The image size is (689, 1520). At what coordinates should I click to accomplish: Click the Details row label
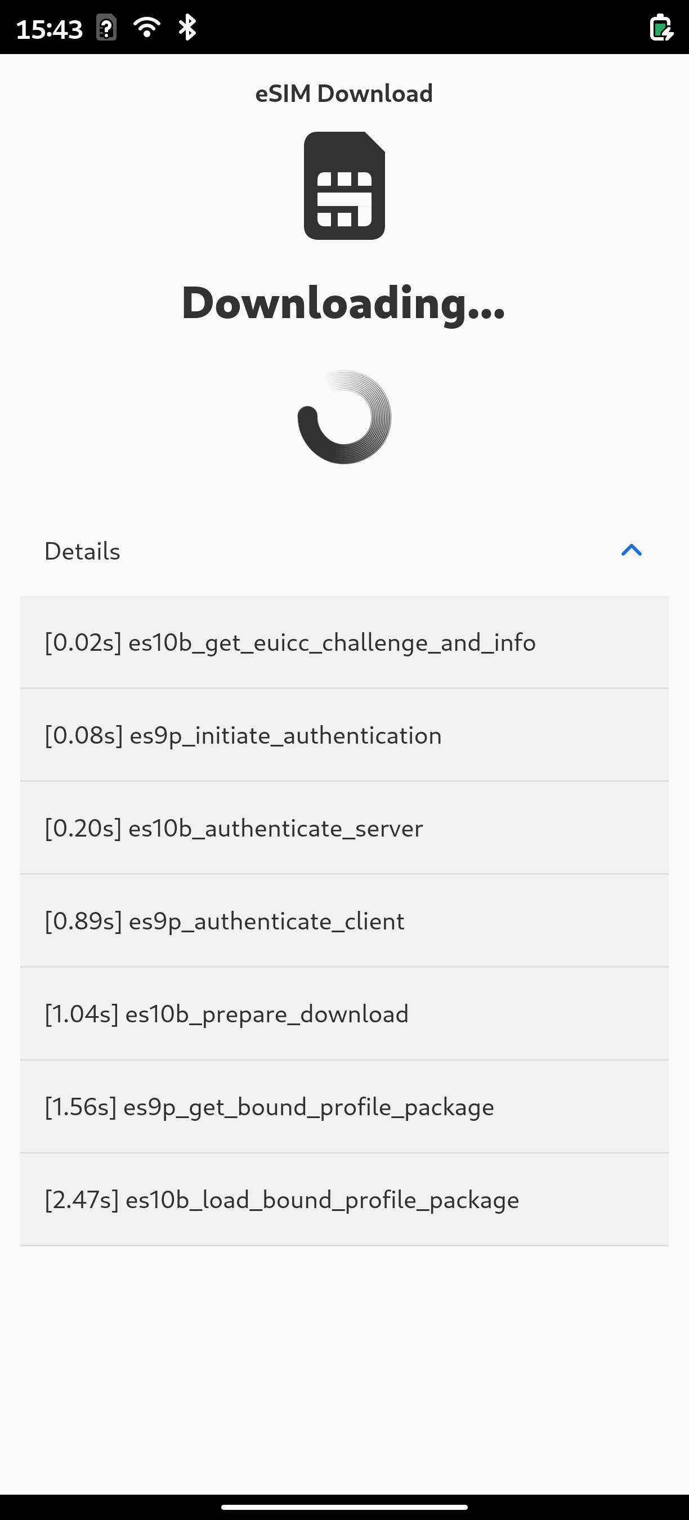83,551
